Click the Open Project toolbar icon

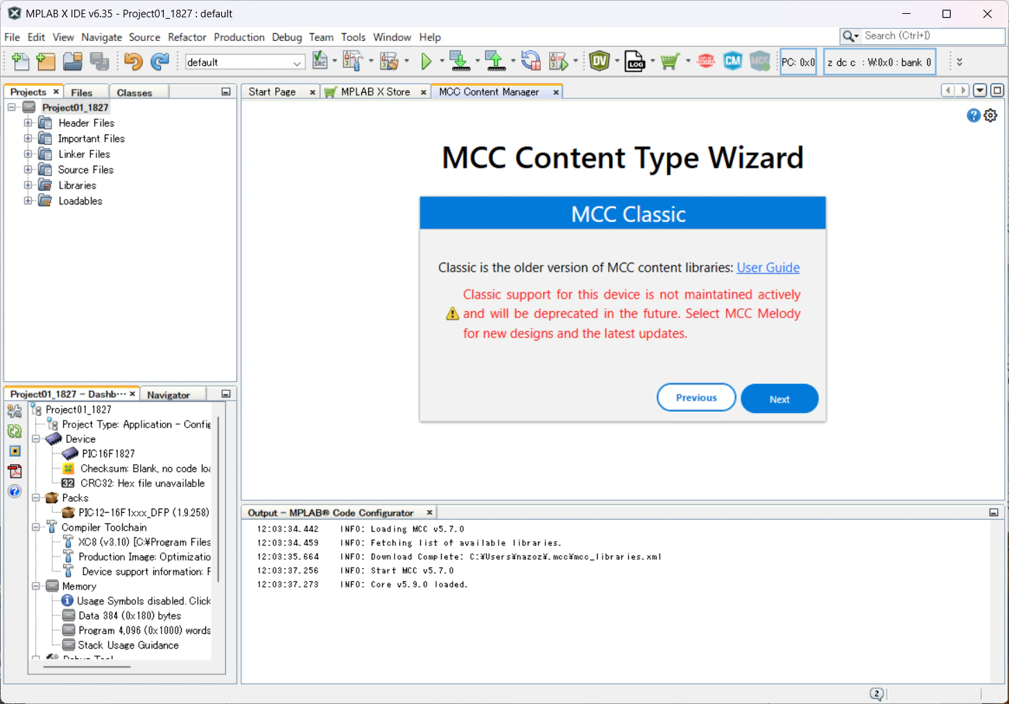pos(73,62)
